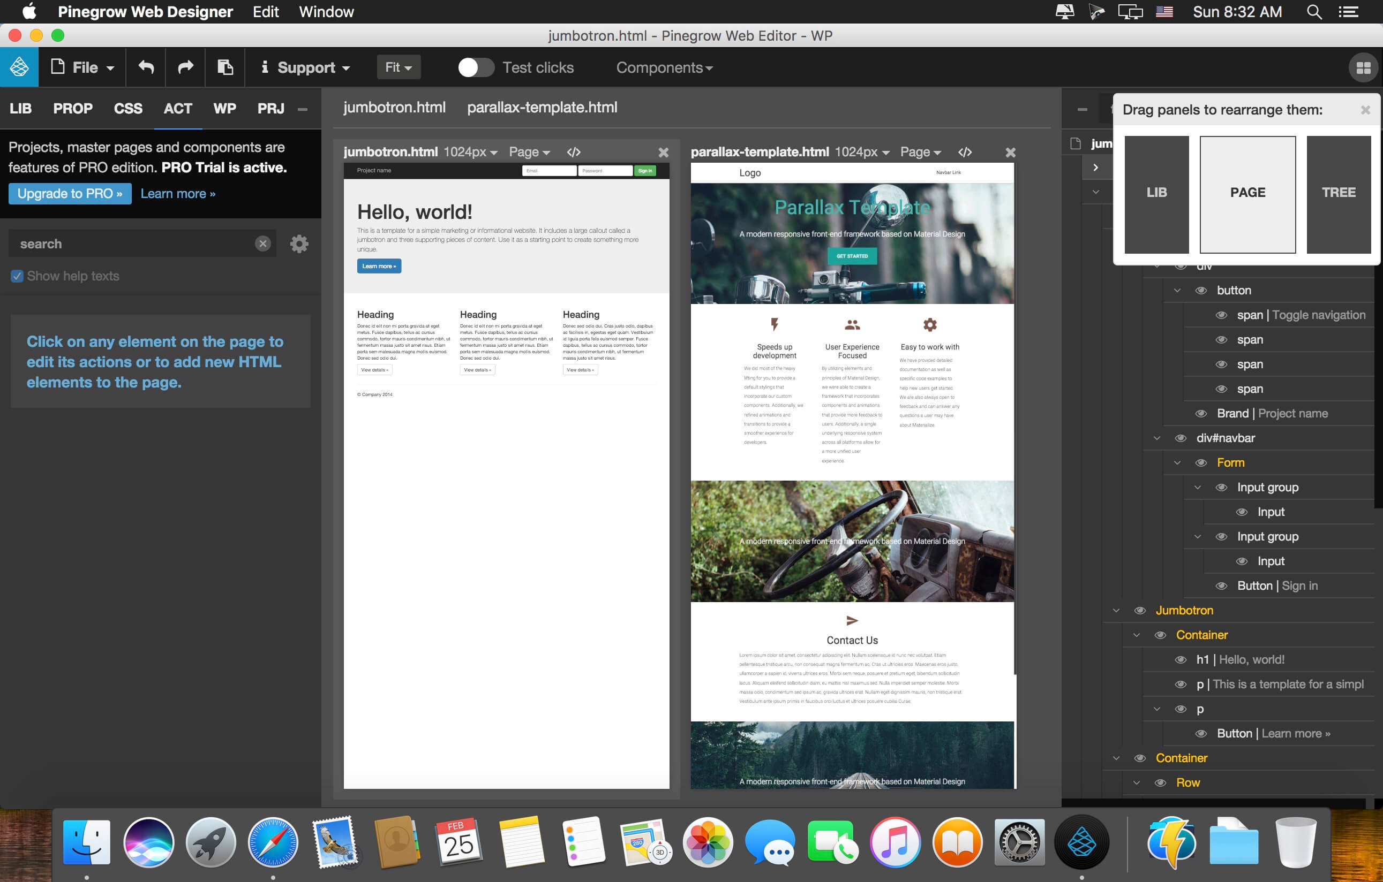The width and height of the screenshot is (1383, 882).
Task: Toggle the Test clicks switch
Action: coord(476,68)
